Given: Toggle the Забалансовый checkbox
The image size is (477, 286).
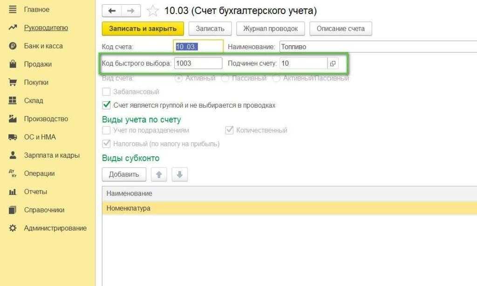Looking at the screenshot, I should coord(106,92).
